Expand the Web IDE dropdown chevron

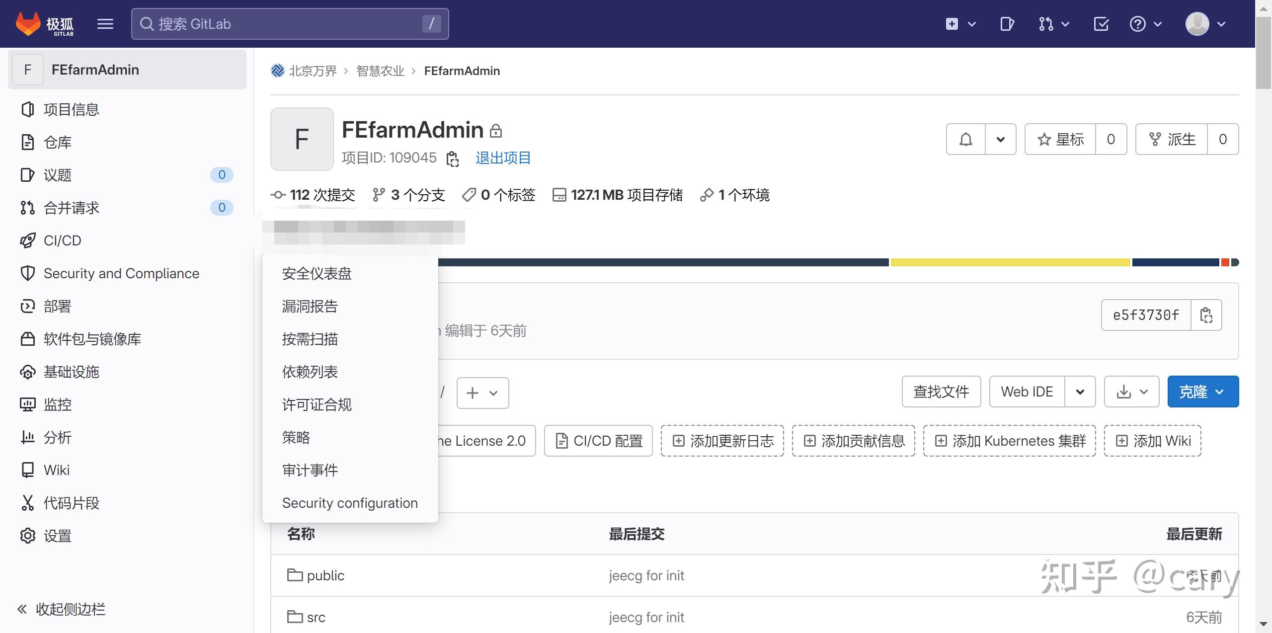[x=1081, y=392]
